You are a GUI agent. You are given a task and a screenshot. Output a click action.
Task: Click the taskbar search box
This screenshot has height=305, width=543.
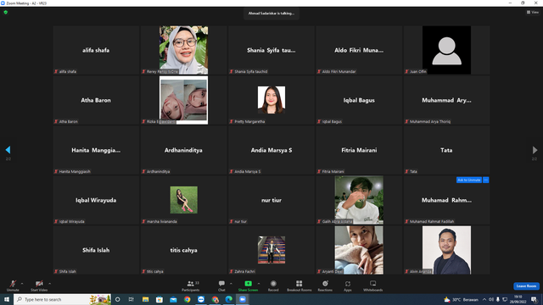62,299
